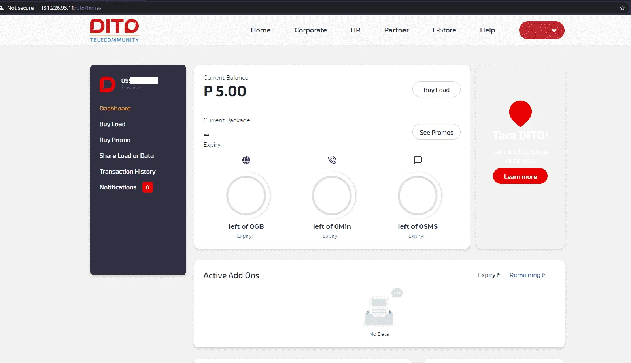This screenshot has width=631, height=363.
Task: Click the globe data usage icon
Action: click(246, 160)
